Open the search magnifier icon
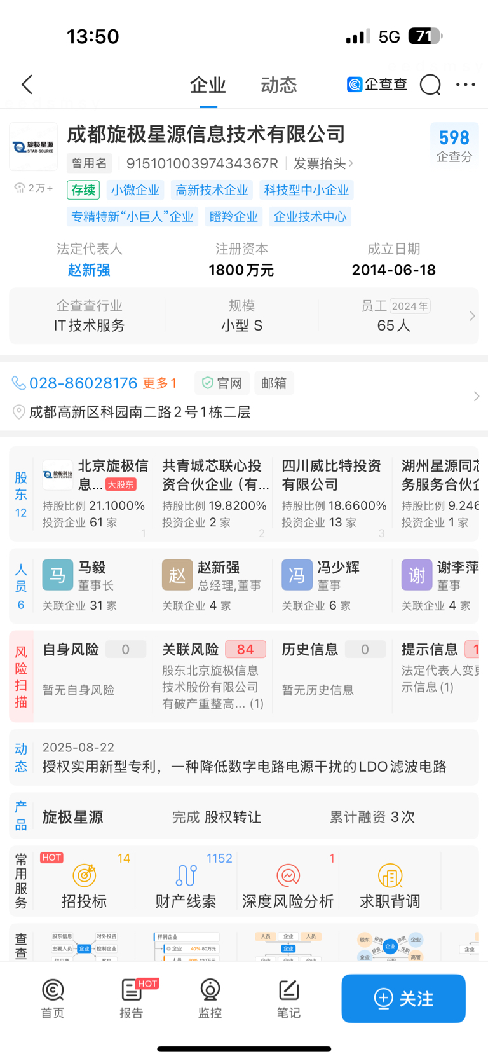The height and width of the screenshot is (1061, 488). tap(430, 85)
